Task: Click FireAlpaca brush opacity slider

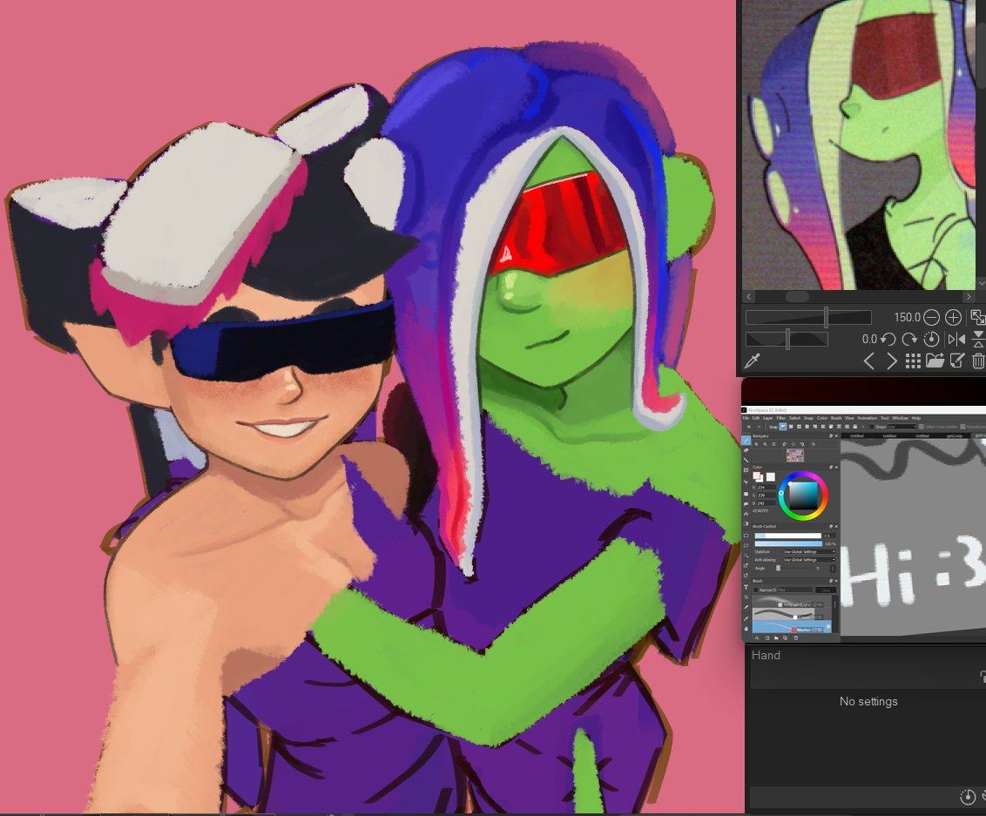Action: pyautogui.click(x=788, y=543)
